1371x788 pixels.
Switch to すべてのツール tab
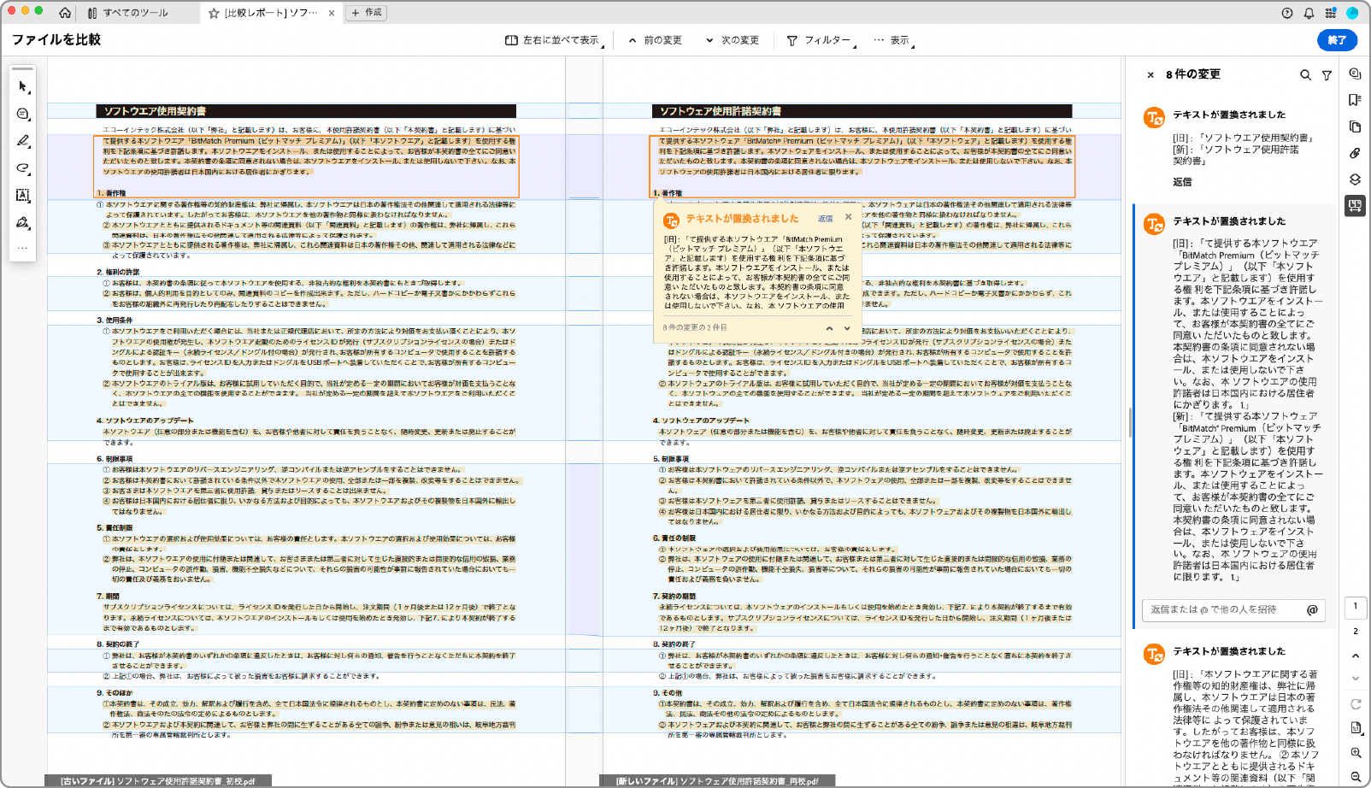(x=128, y=13)
